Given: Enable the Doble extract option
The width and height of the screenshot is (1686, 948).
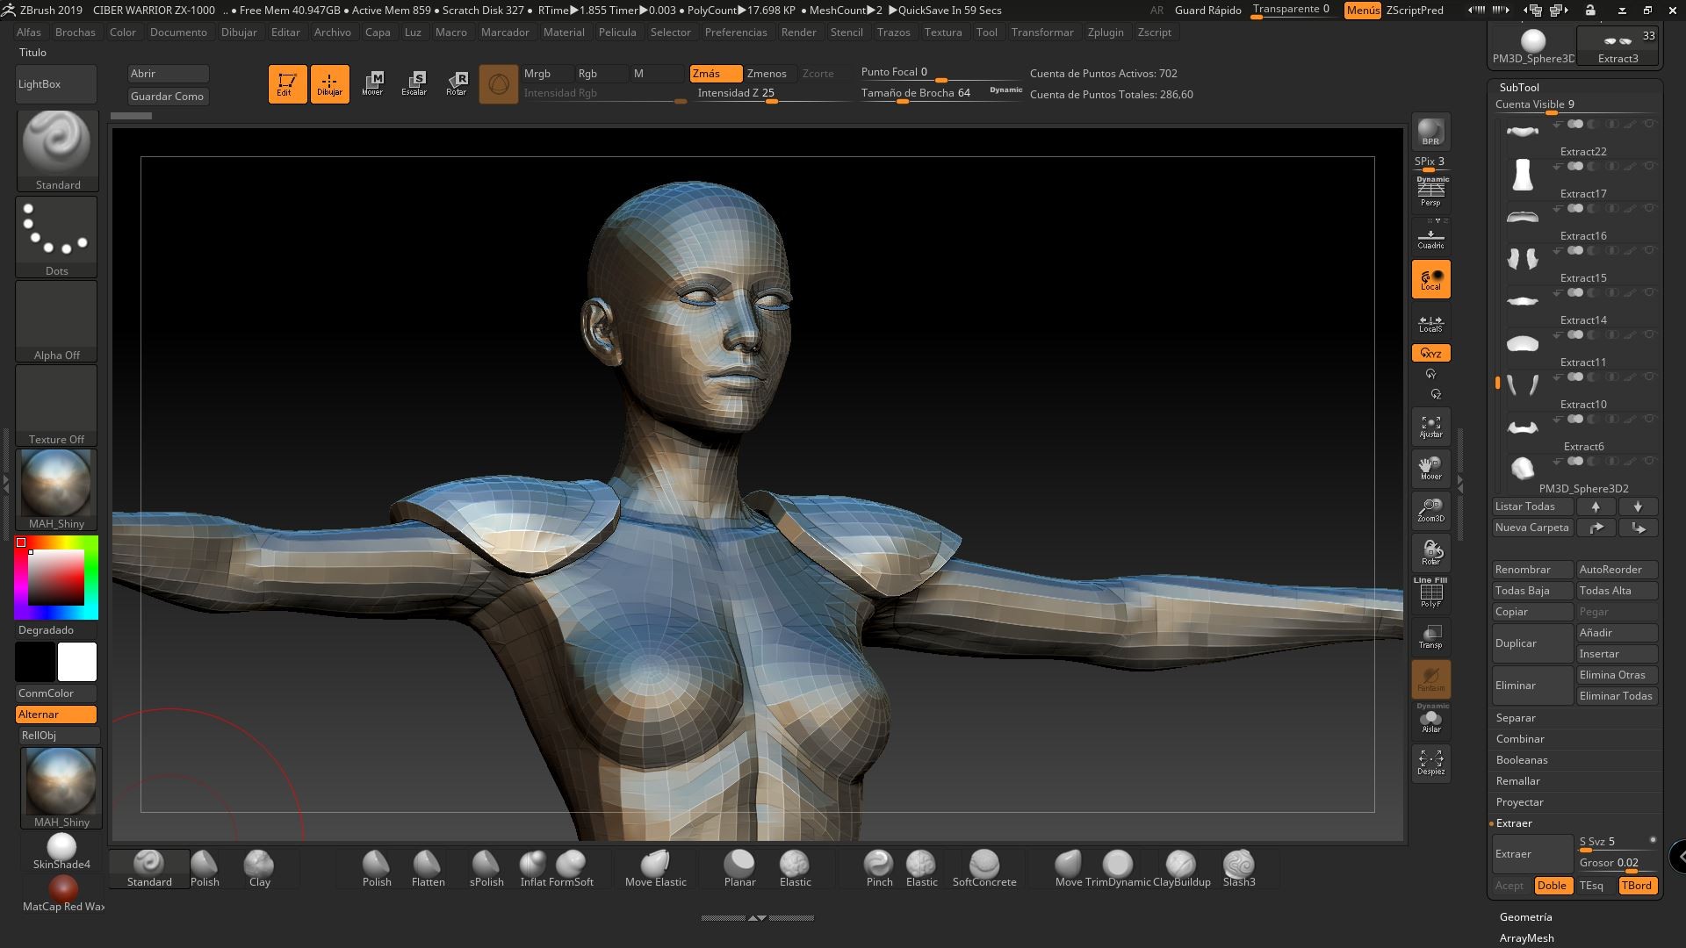Looking at the screenshot, I should tap(1552, 886).
